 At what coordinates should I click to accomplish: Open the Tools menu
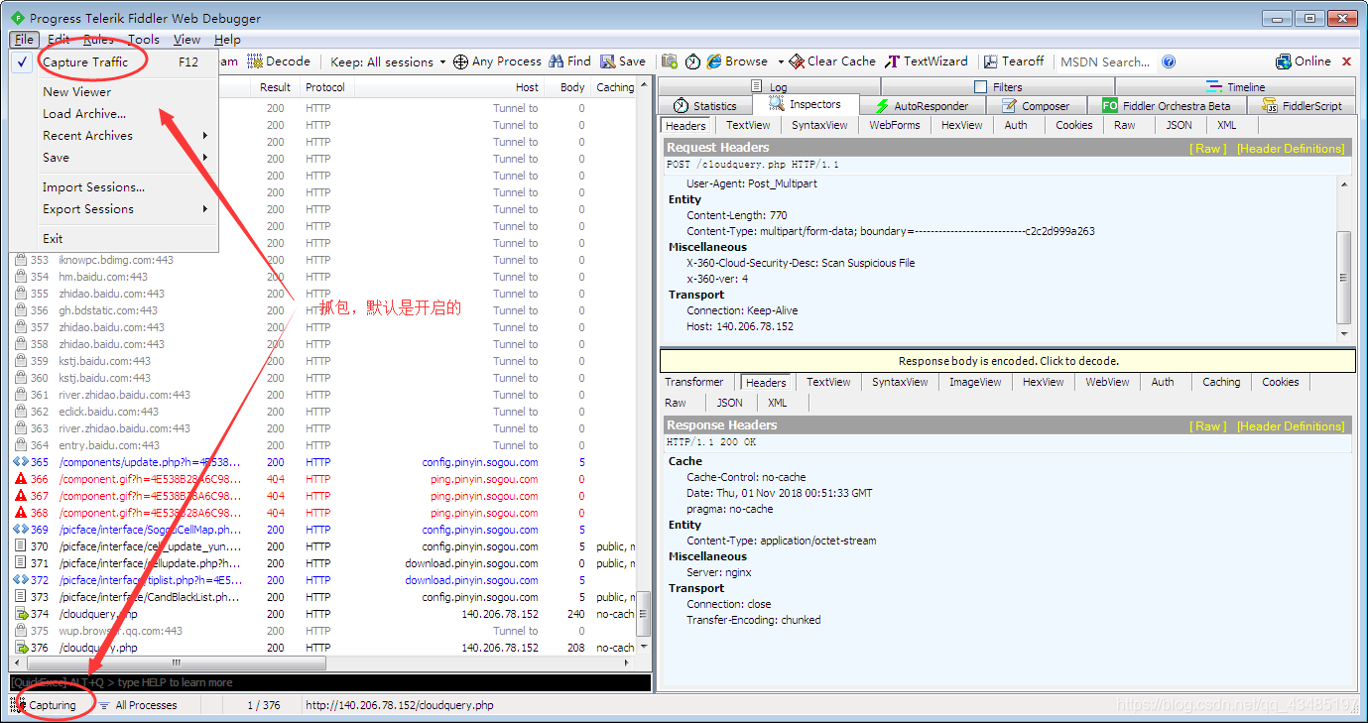[144, 40]
